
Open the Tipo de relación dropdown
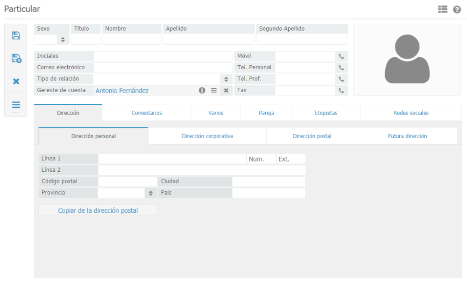(x=226, y=79)
